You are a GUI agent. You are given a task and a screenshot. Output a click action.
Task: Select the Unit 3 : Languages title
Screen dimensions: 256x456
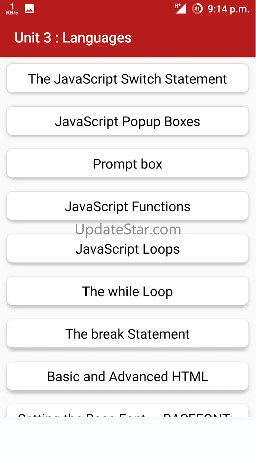click(x=73, y=38)
